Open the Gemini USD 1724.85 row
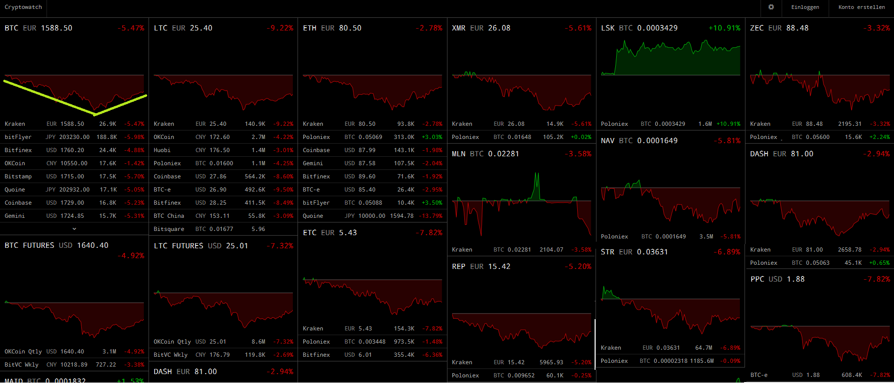 [74, 216]
